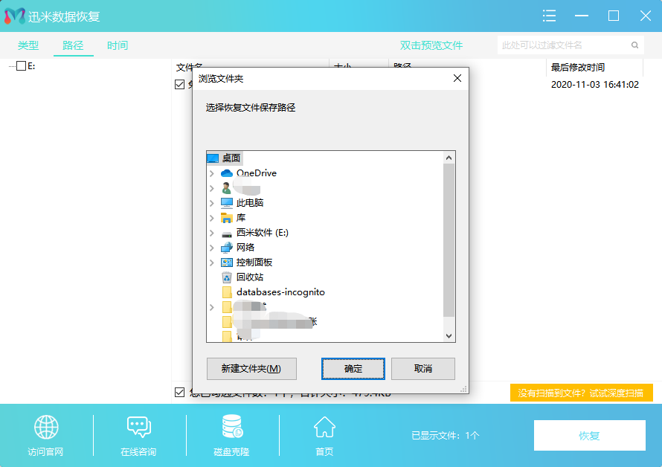Click the 迅米数据恢复 app logo
This screenshot has width=662, height=467.
pyautogui.click(x=13, y=16)
